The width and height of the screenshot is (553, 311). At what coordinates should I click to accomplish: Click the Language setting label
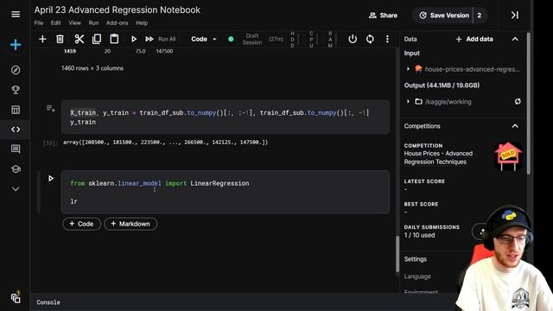point(417,276)
